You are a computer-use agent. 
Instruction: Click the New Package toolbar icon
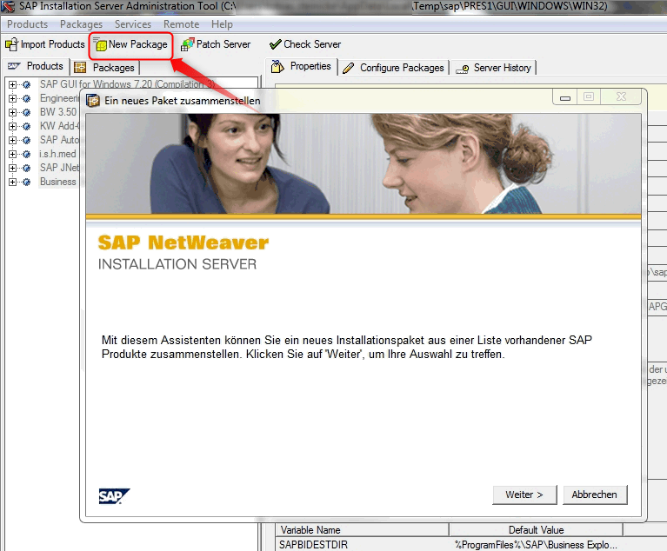click(x=101, y=44)
